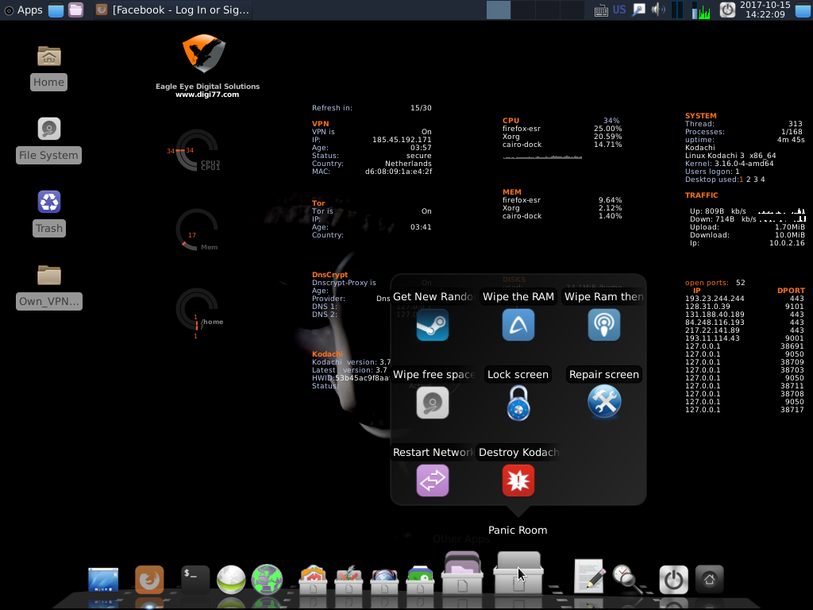Open the terminal from the dock

195,579
